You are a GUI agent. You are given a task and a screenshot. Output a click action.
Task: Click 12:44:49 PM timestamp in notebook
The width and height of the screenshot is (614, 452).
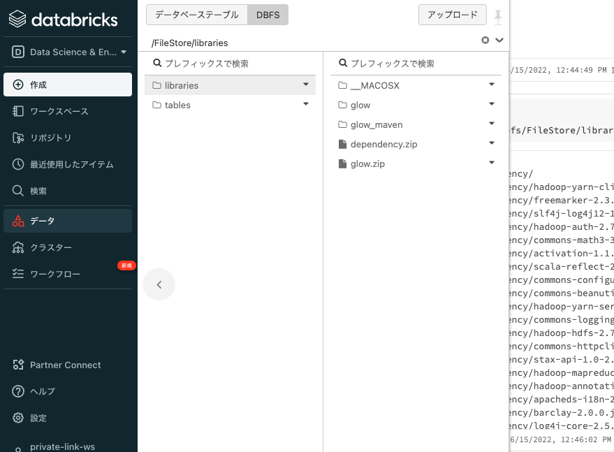pos(581,70)
